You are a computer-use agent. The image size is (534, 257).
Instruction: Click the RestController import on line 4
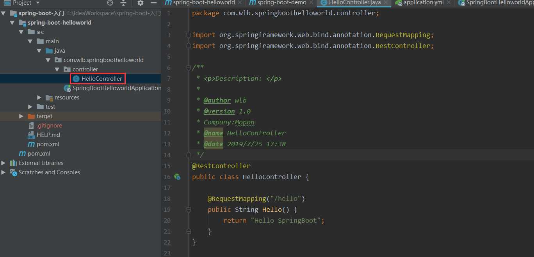click(402, 46)
